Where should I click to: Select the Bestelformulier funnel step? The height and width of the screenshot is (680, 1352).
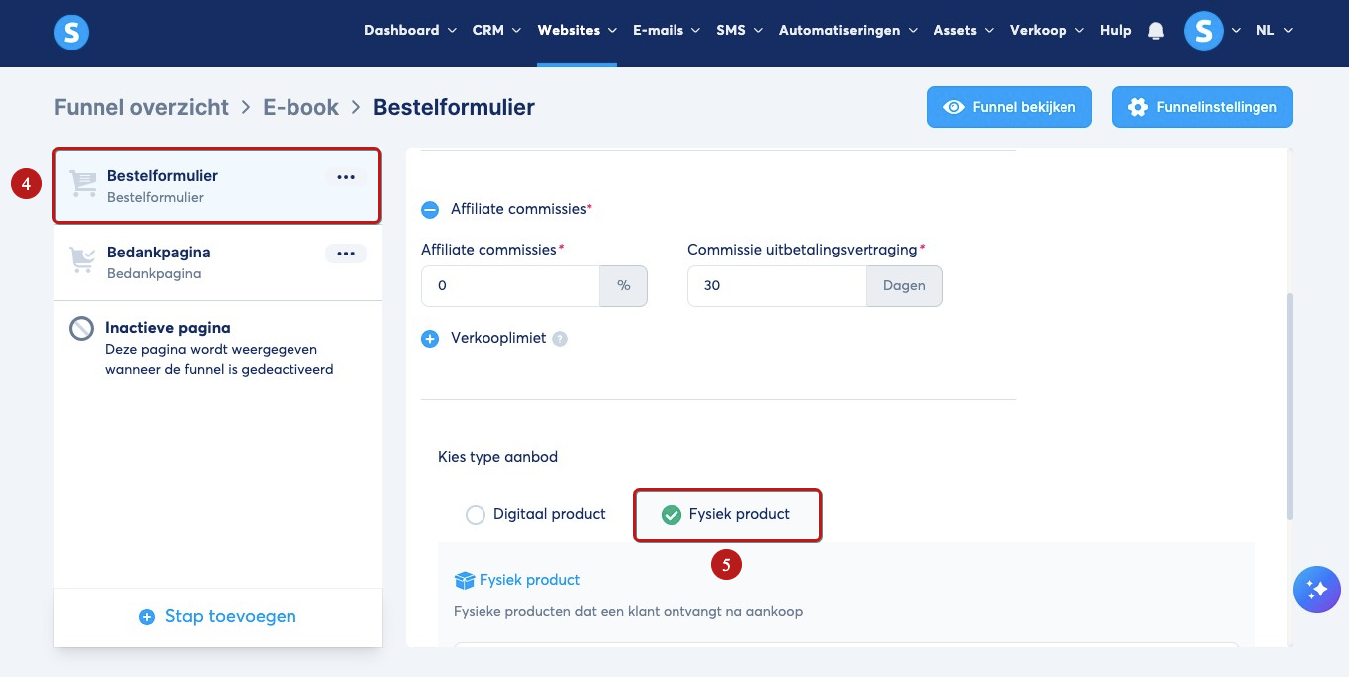pyautogui.click(x=217, y=186)
